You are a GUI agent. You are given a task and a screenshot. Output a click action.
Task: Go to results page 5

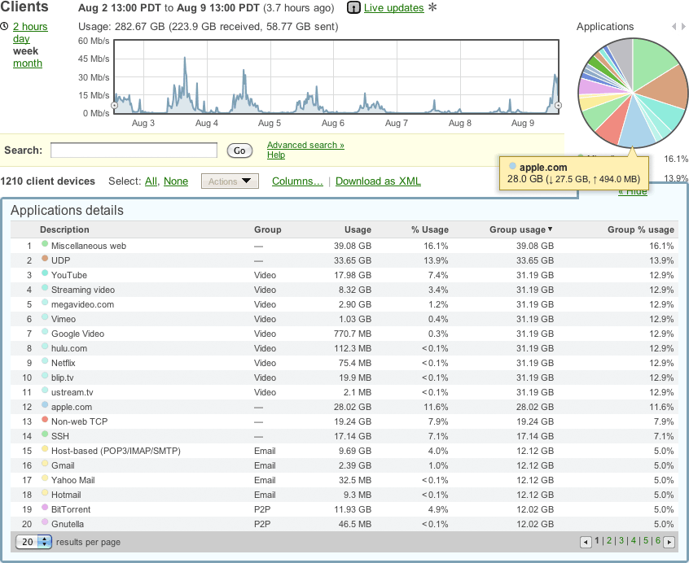[646, 540]
